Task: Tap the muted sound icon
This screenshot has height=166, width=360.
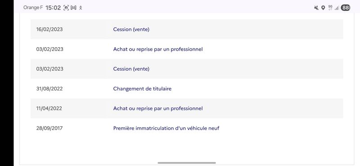Action: click(316, 8)
